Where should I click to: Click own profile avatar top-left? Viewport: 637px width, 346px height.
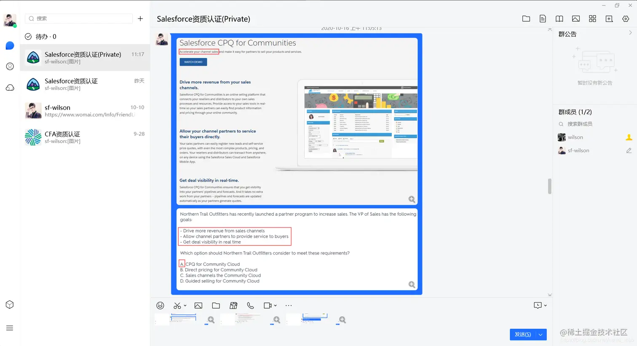click(x=10, y=20)
